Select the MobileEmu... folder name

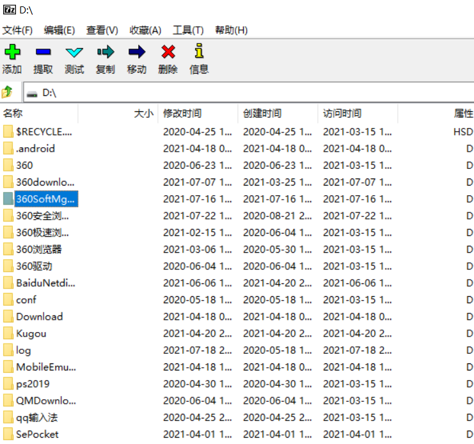[46, 367]
